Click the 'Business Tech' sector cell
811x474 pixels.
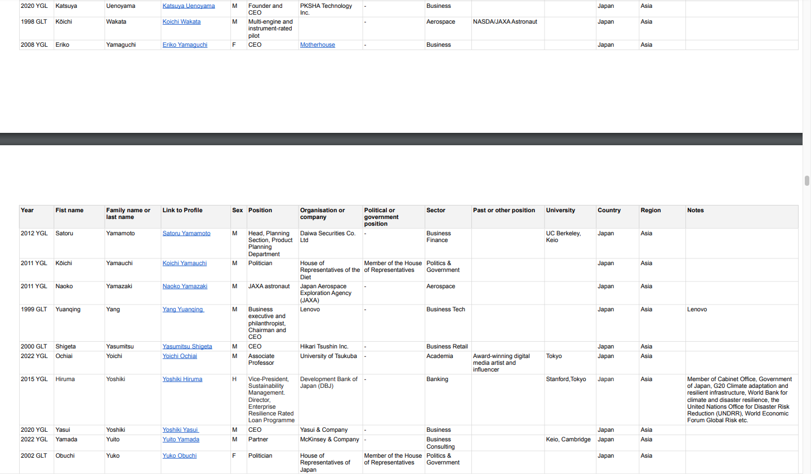(x=448, y=323)
